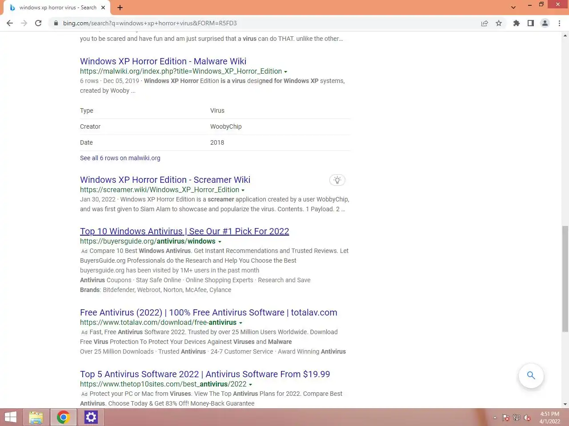Click the muted volume tray icon
The image size is (569, 426).
(x=527, y=418)
